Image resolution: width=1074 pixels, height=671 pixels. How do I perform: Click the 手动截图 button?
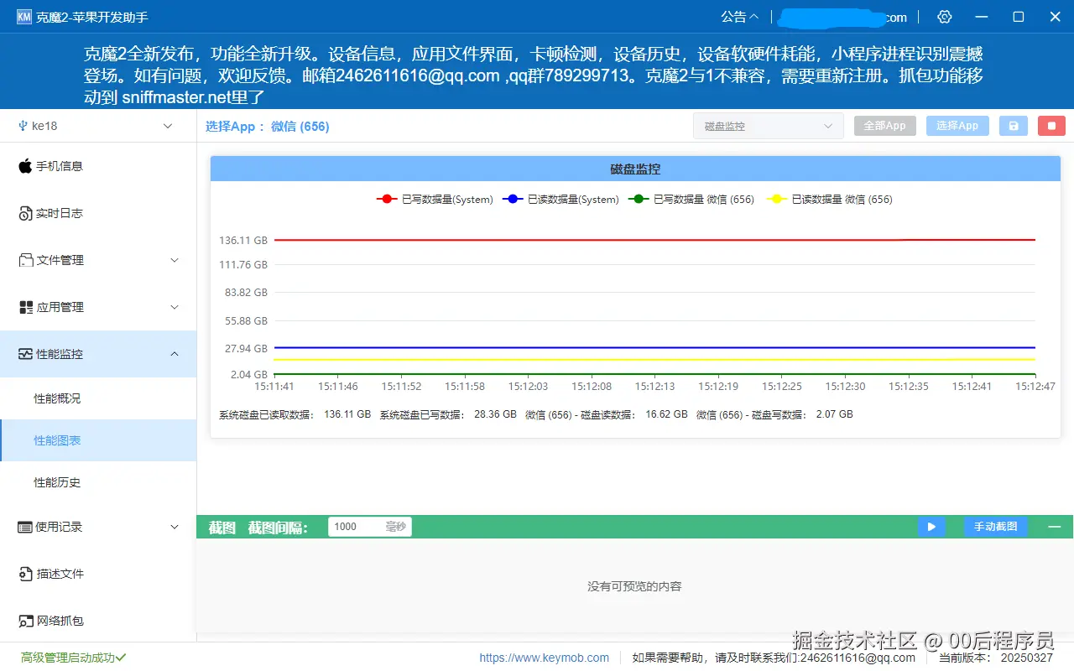(995, 526)
